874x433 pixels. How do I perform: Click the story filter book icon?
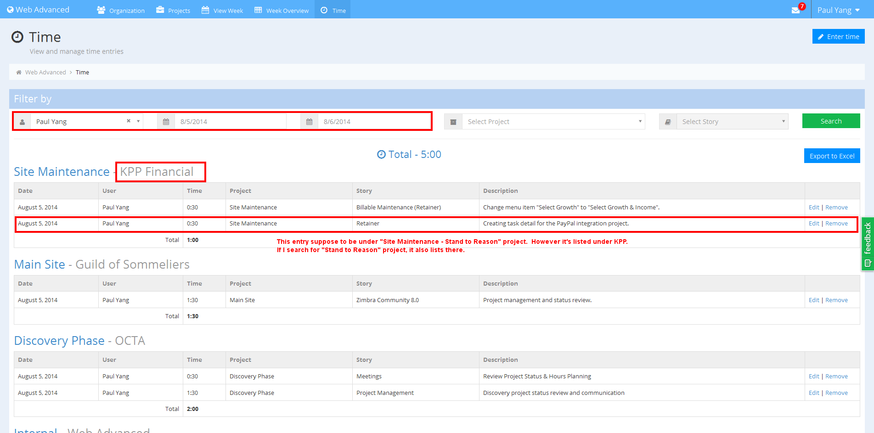pos(668,122)
